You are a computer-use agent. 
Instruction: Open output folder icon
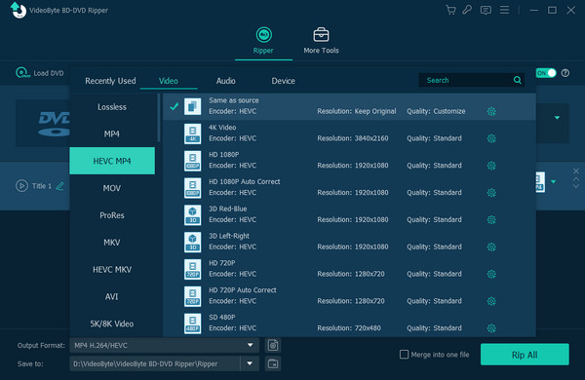pos(273,363)
